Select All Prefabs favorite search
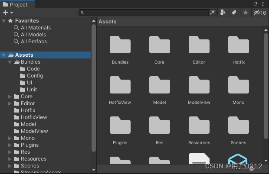 (34, 42)
